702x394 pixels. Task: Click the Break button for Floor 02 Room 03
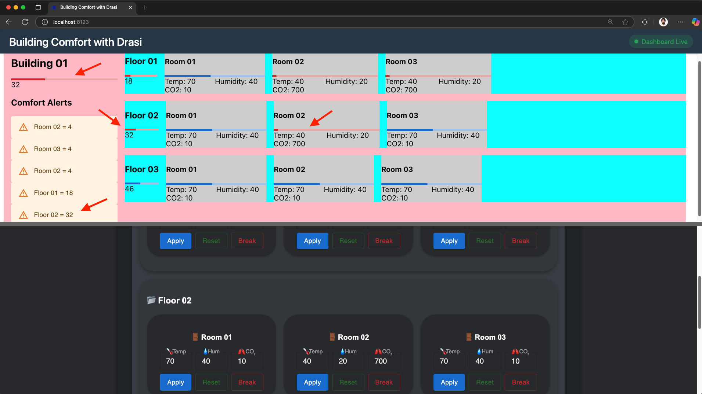[x=521, y=382]
